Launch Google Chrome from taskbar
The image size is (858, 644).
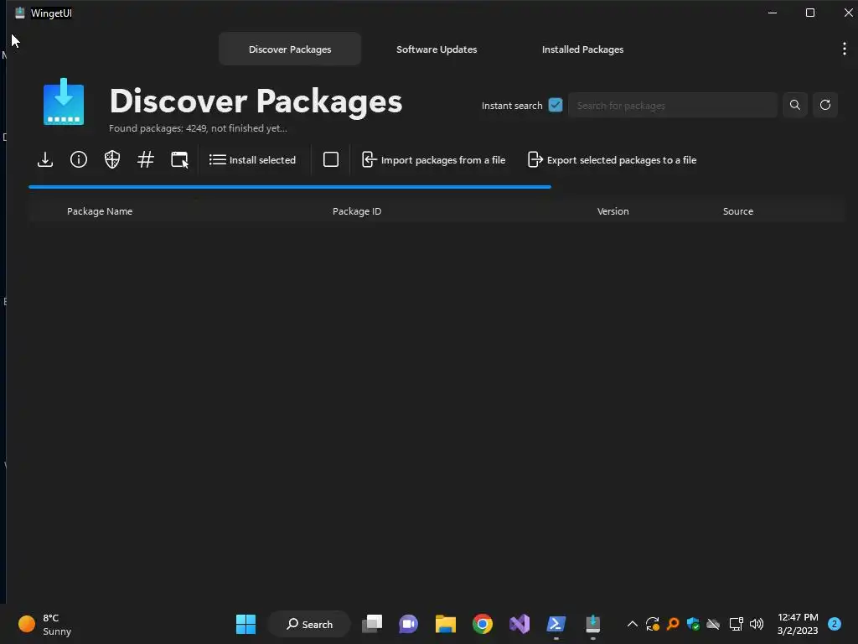(482, 624)
